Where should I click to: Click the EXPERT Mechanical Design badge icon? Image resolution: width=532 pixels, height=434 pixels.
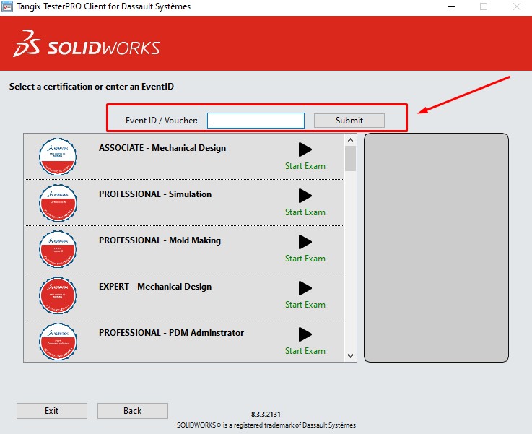58,295
